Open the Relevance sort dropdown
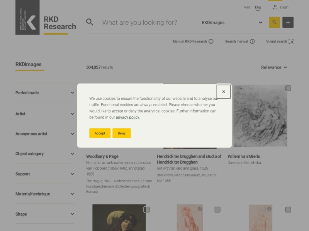This screenshot has width=309, height=231. tap(274, 67)
